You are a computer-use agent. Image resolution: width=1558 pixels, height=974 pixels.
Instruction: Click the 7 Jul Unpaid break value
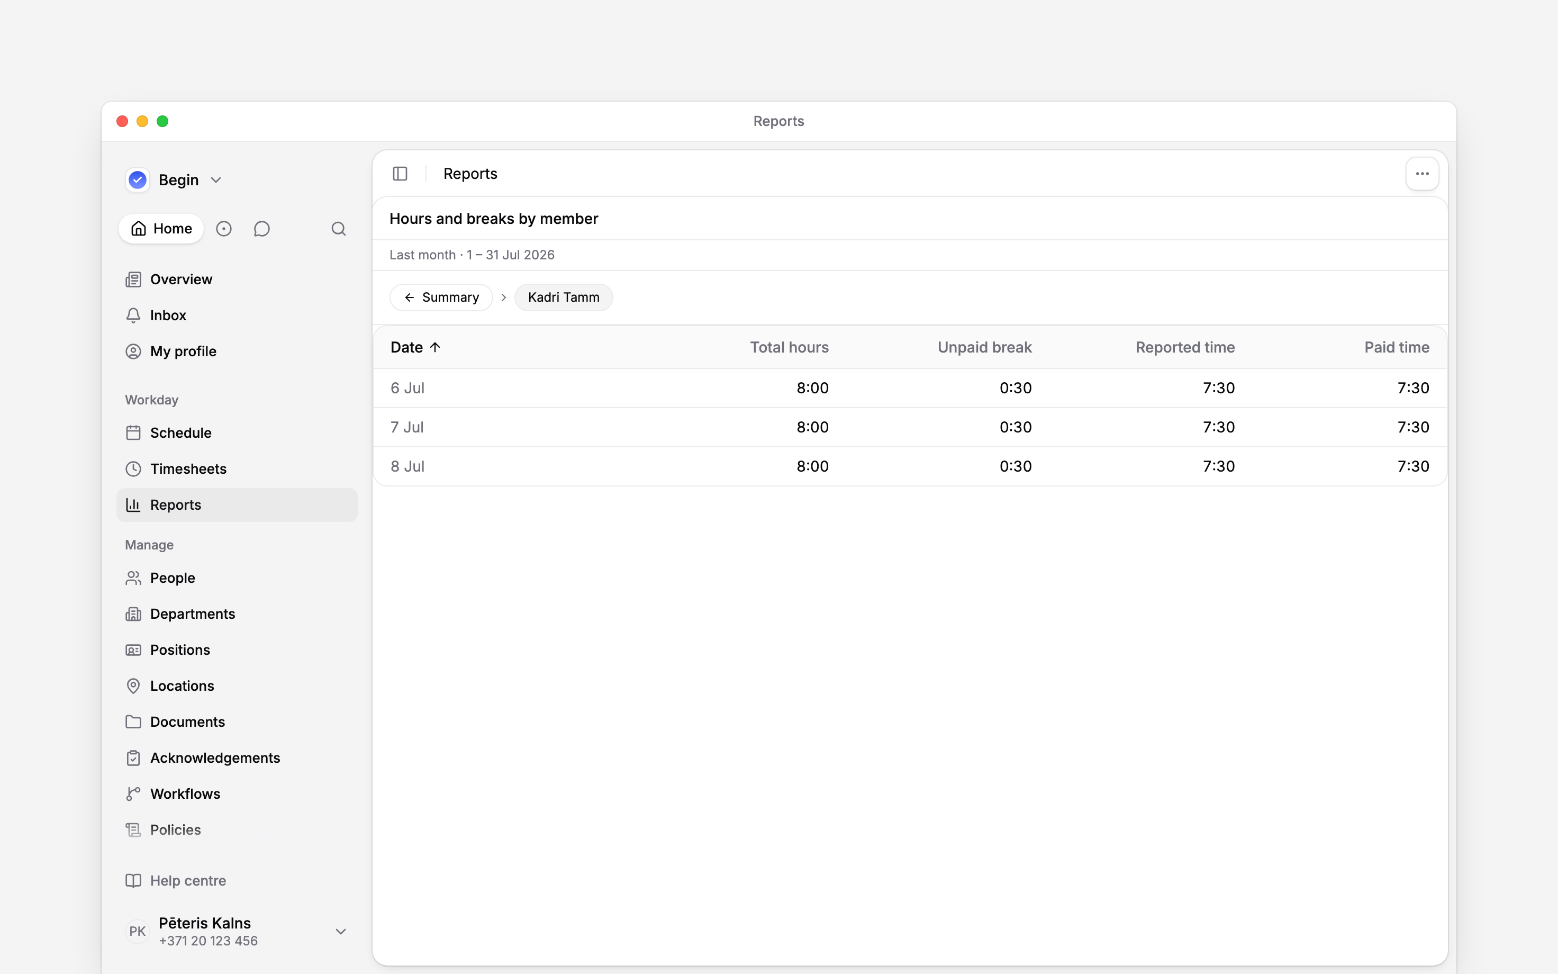(1015, 427)
